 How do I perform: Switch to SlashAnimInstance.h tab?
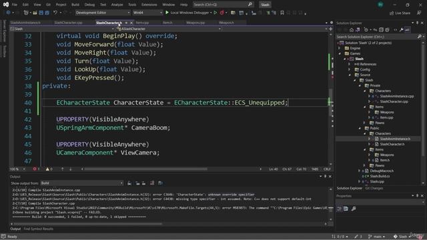point(25,23)
